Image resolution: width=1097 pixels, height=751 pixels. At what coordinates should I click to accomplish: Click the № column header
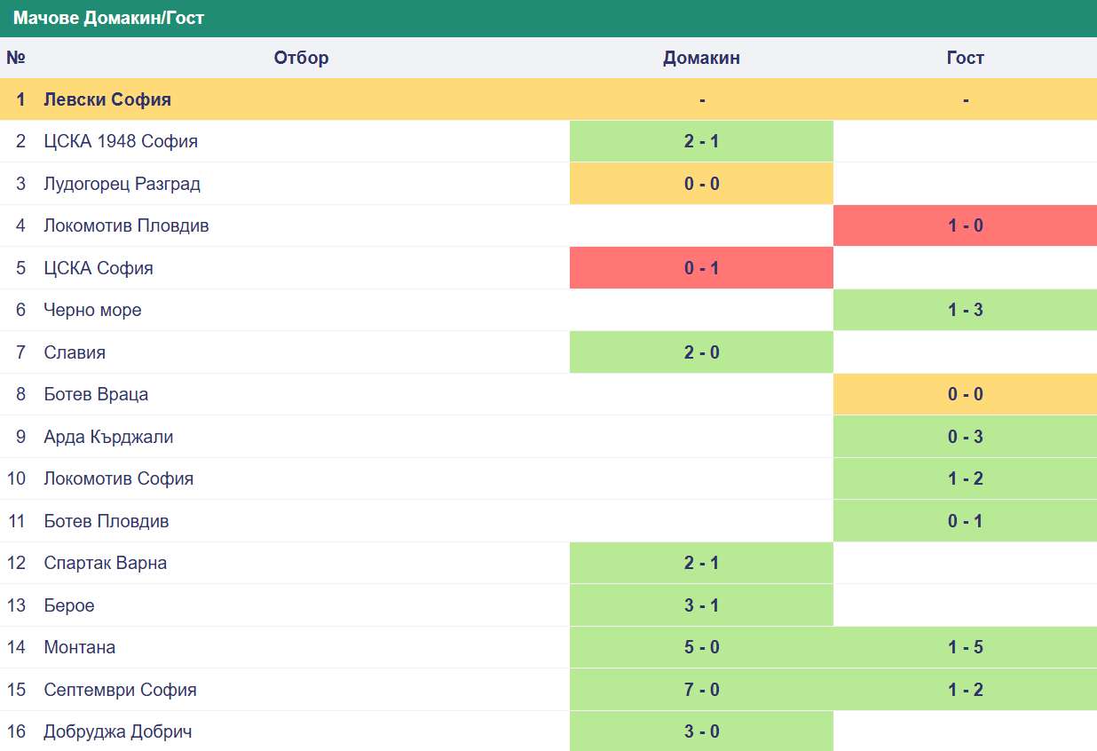[16, 58]
